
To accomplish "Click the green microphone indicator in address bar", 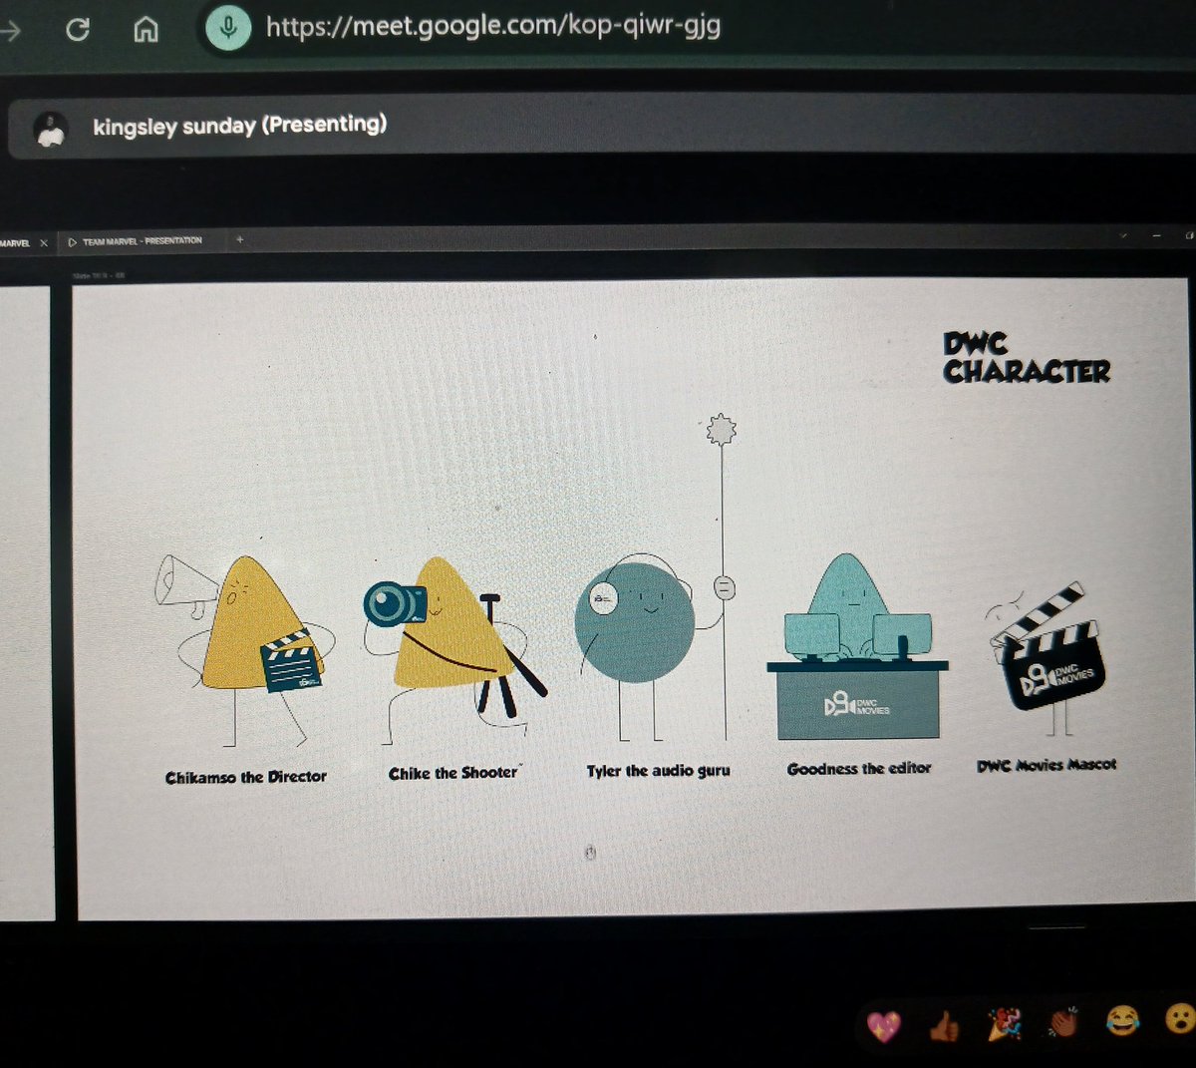I will click(x=227, y=27).
